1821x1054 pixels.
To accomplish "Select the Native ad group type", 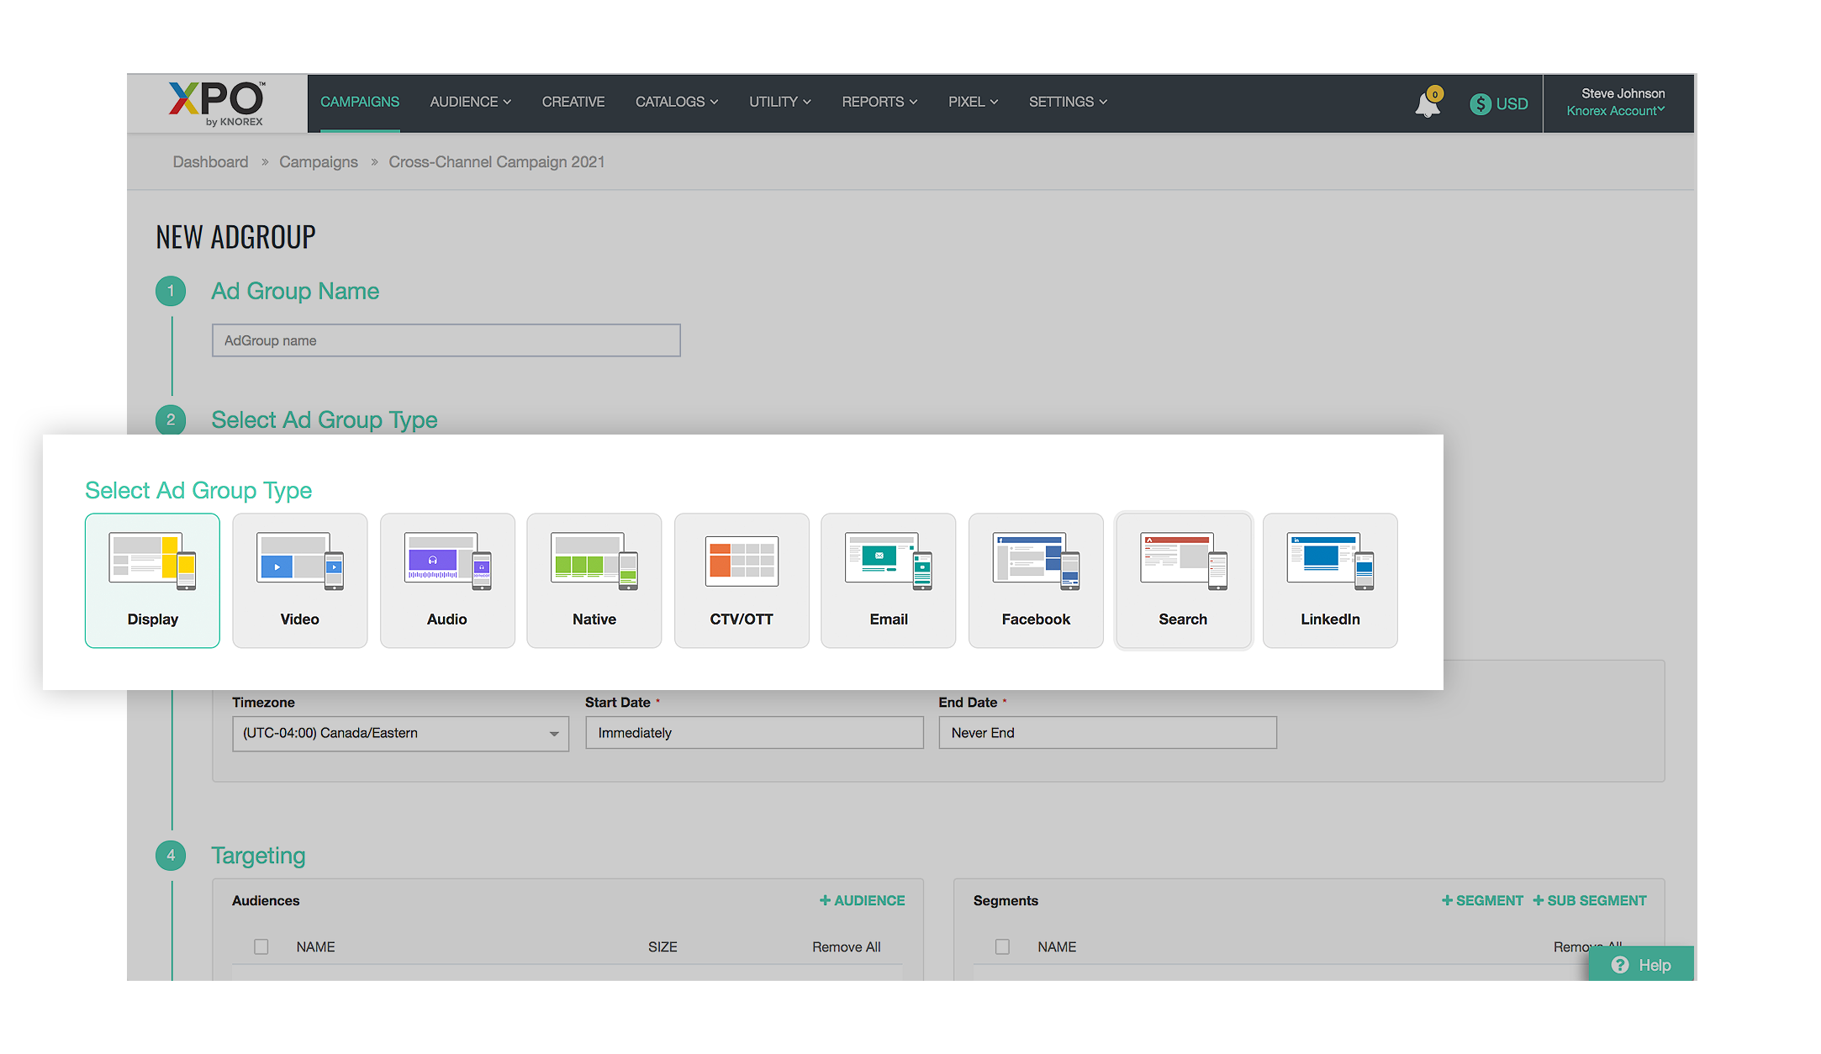I will click(594, 580).
